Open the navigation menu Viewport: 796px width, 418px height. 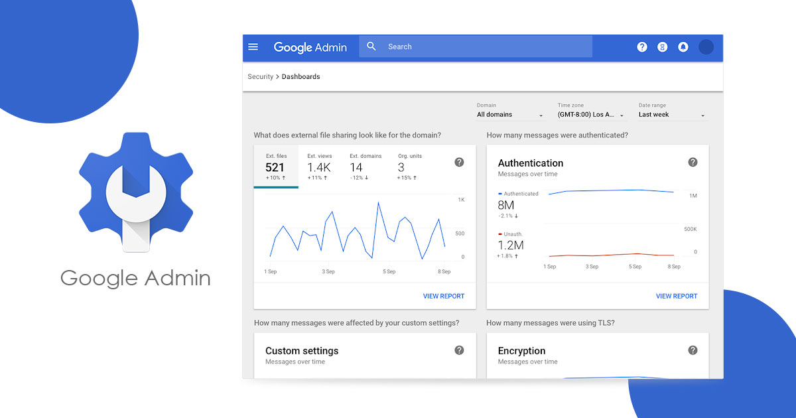point(253,47)
